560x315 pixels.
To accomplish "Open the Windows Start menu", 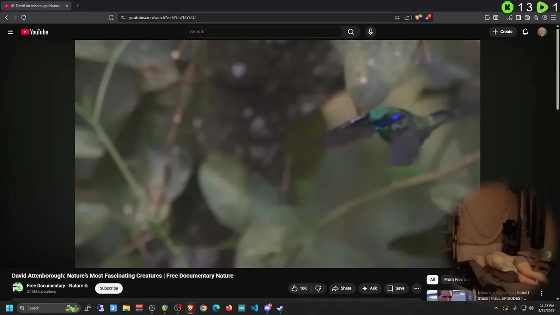I will coord(9,308).
